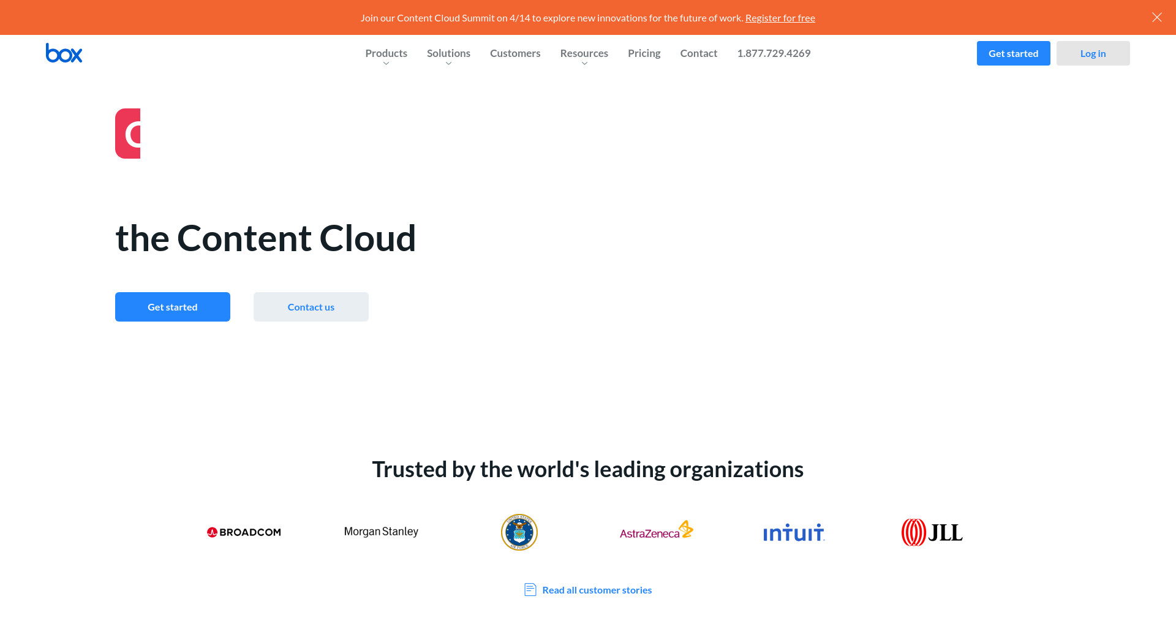The width and height of the screenshot is (1176, 637).
Task: Open the Contact nav link
Action: coord(698,53)
